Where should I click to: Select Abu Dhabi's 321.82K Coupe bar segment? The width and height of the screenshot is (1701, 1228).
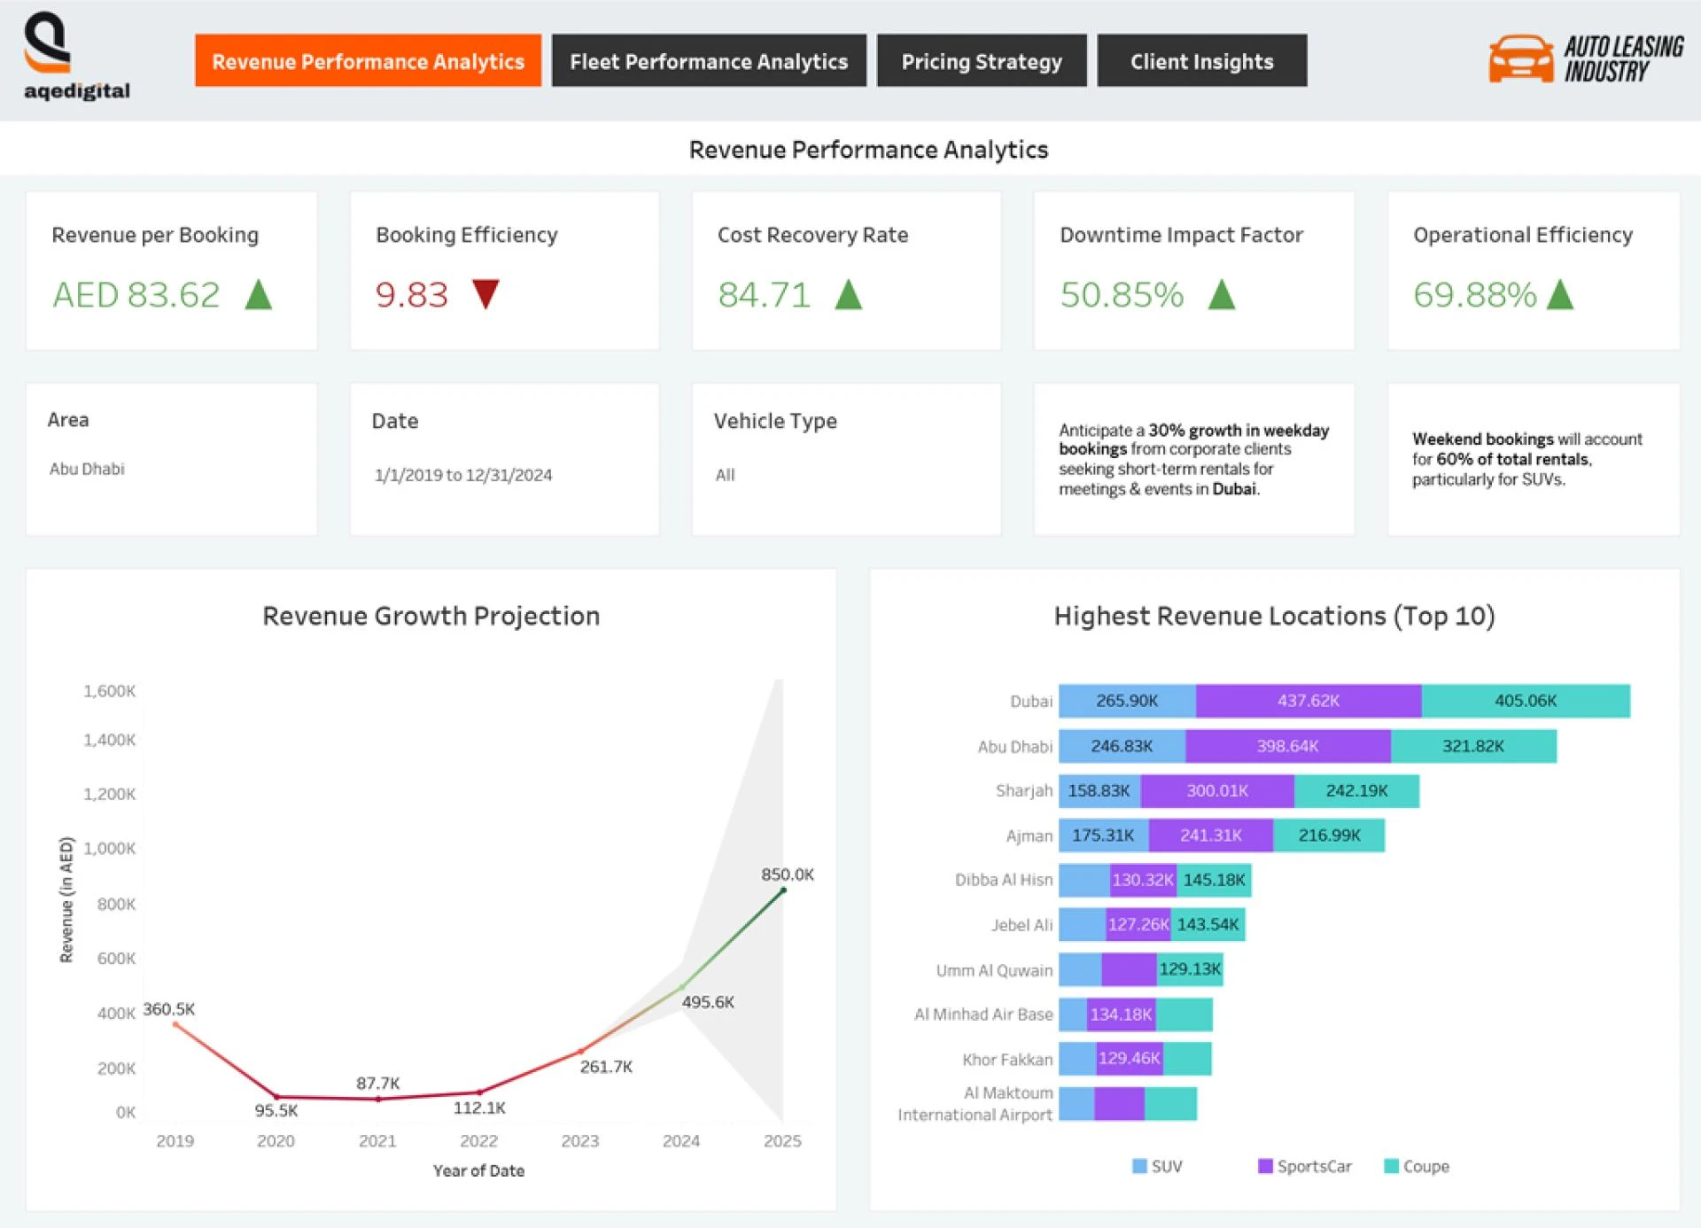(1472, 746)
